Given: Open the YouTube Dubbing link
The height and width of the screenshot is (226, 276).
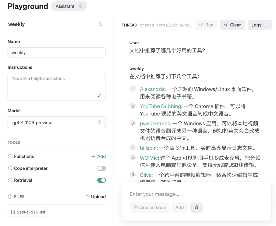Looking at the screenshot, I should coord(160,106).
